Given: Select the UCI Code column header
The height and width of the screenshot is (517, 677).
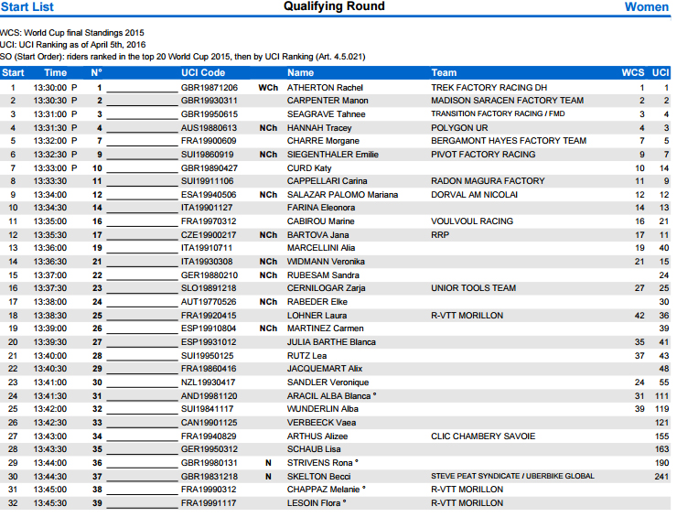Looking at the screenshot, I should click(x=202, y=72).
